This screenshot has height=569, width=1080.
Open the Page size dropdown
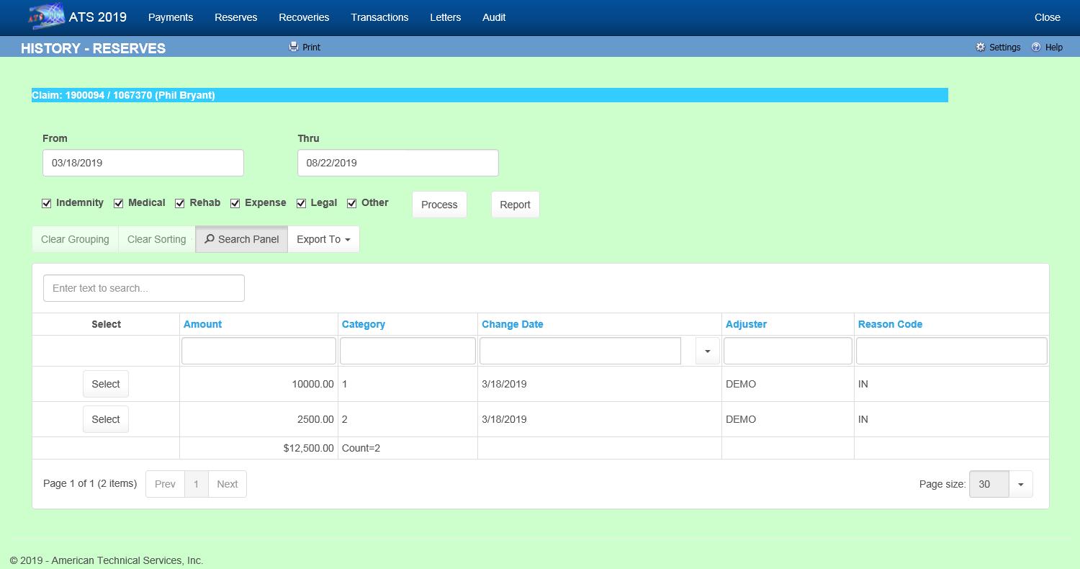click(1020, 484)
